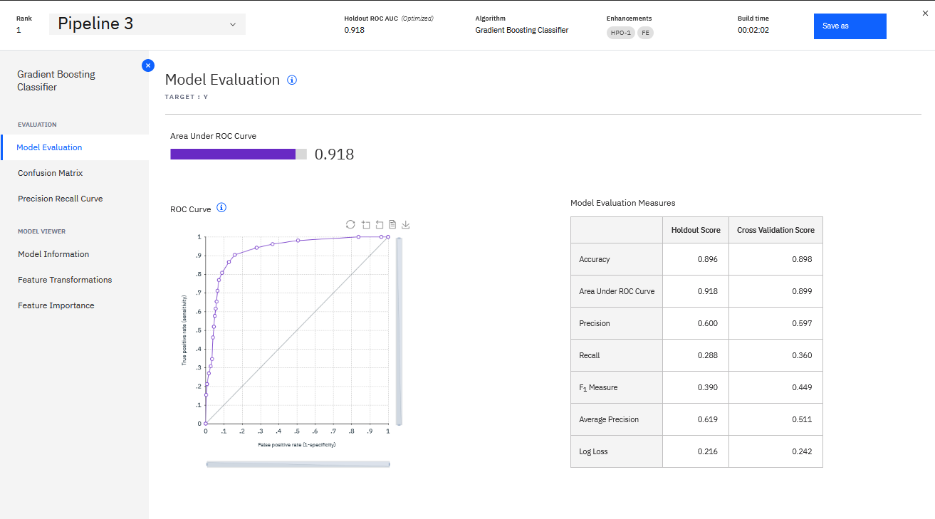Click info icon next to Model Evaluation heading
935x519 pixels.
coord(292,80)
